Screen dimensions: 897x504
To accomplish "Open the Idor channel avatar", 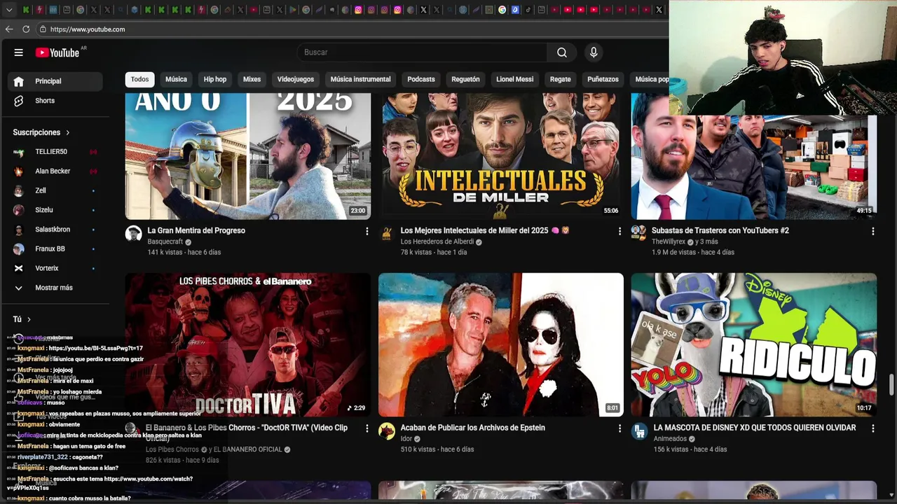I will [x=387, y=431].
